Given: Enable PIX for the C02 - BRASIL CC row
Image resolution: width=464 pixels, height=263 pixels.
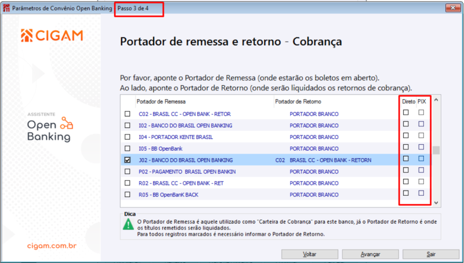Looking at the screenshot, I should coord(421,112).
